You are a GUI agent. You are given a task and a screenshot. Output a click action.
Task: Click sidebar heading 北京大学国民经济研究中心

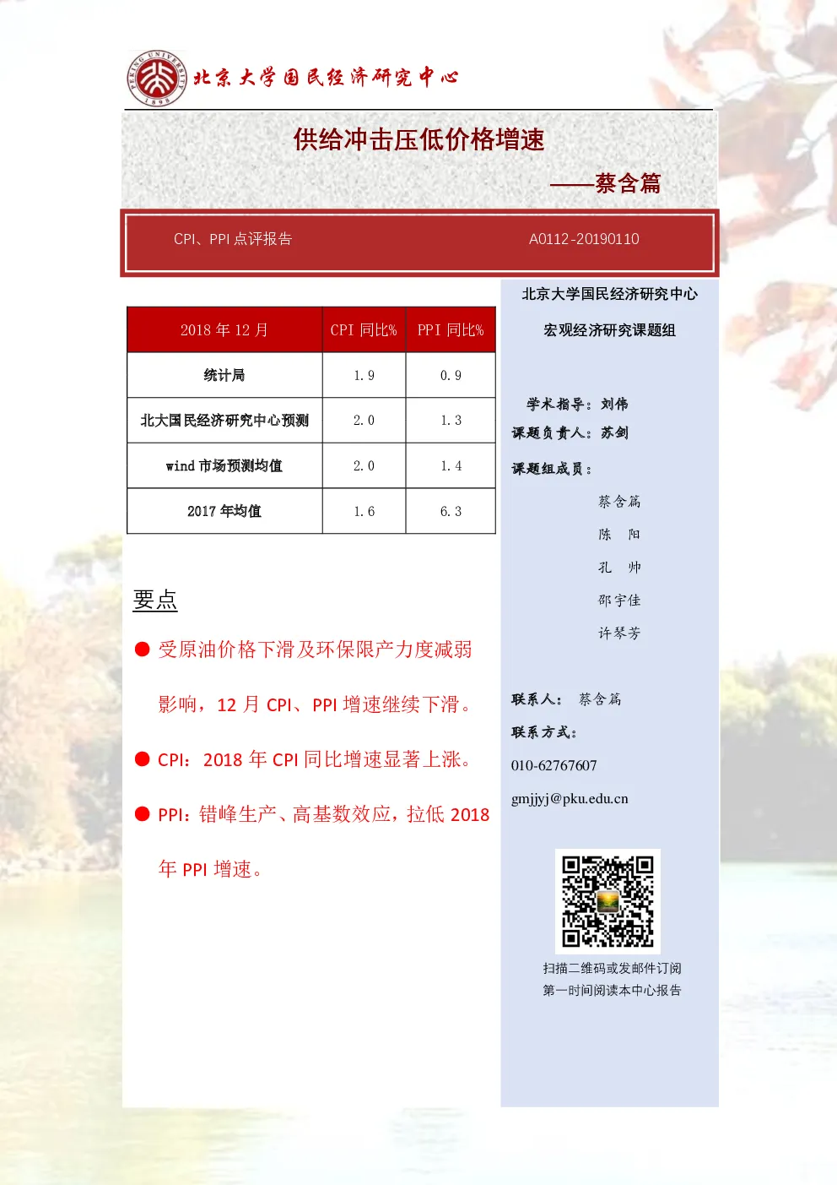609,294
